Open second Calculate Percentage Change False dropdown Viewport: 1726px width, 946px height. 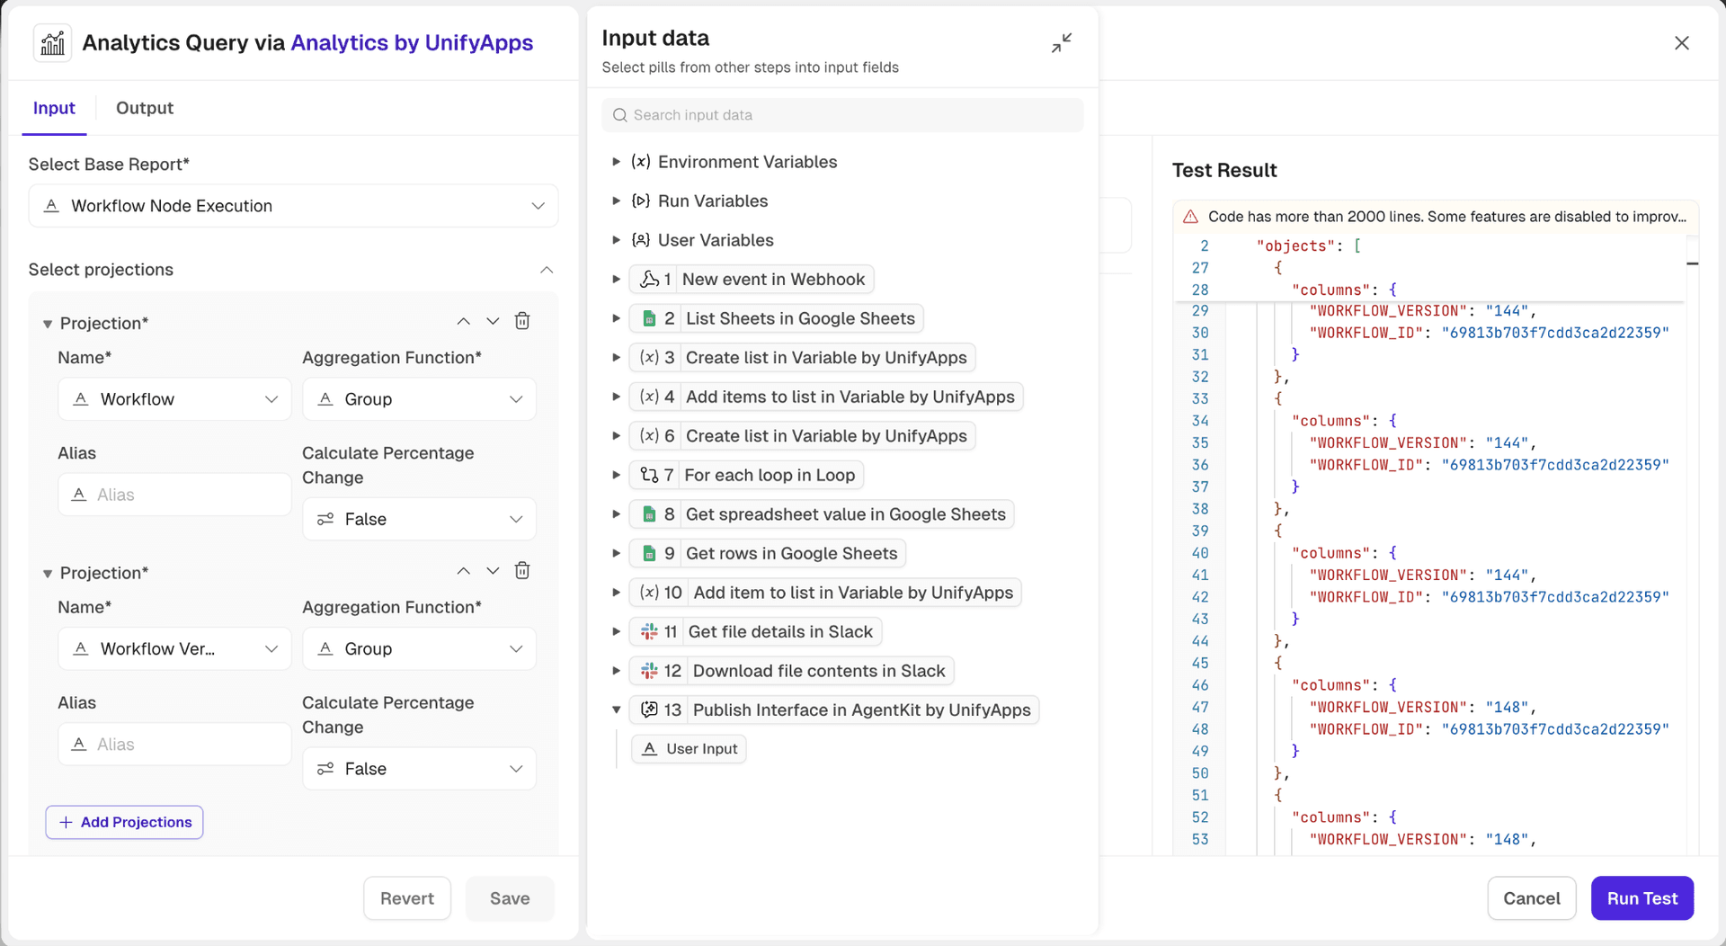pos(419,769)
